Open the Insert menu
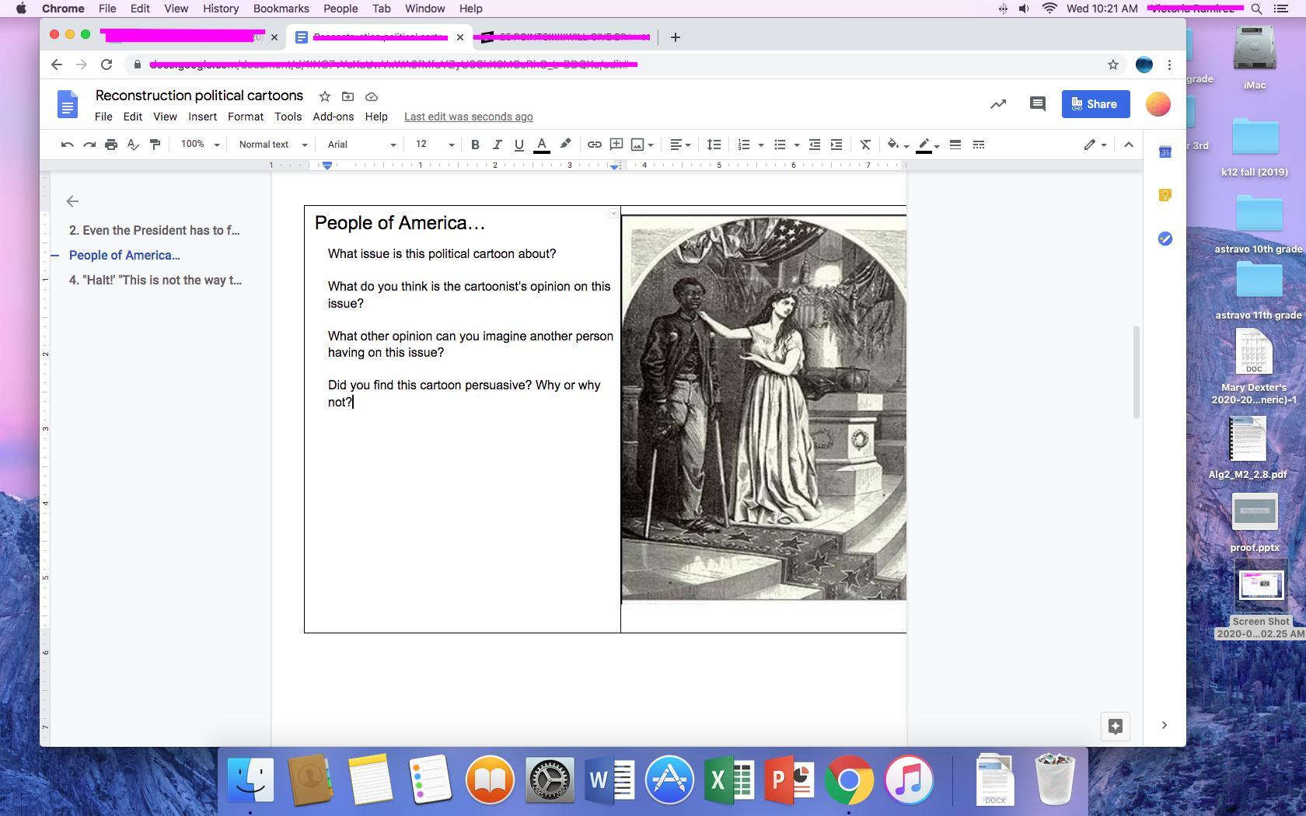The height and width of the screenshot is (816, 1306). 202,117
